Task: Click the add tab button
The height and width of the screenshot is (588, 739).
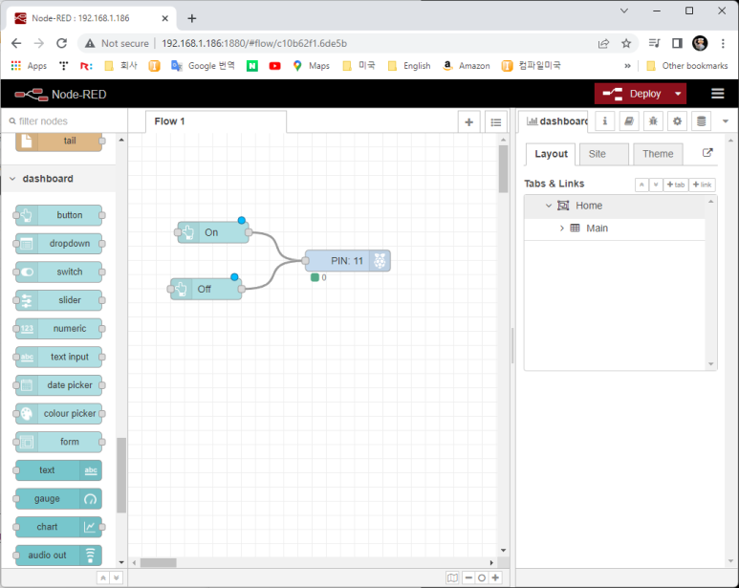Action: (676, 185)
